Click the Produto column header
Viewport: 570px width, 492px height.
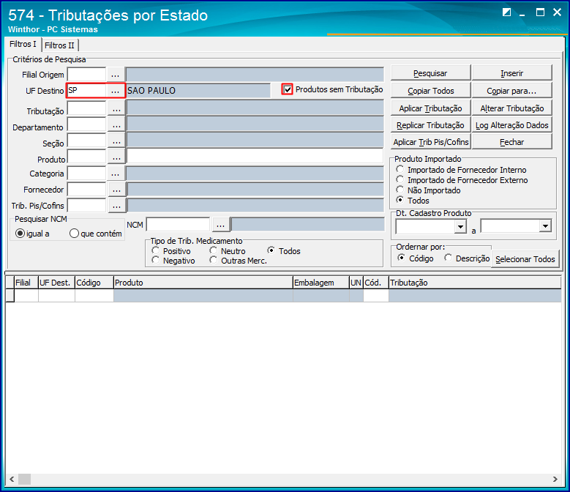pyautogui.click(x=203, y=283)
